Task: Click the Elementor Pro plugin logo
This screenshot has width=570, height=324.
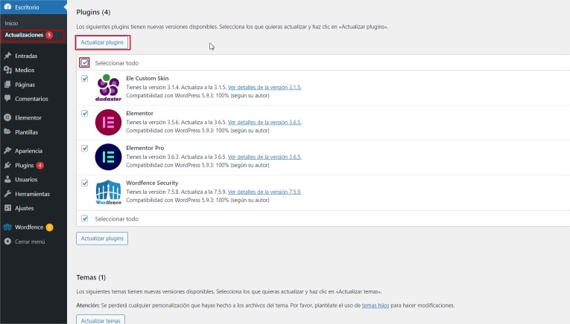Action: (108, 157)
